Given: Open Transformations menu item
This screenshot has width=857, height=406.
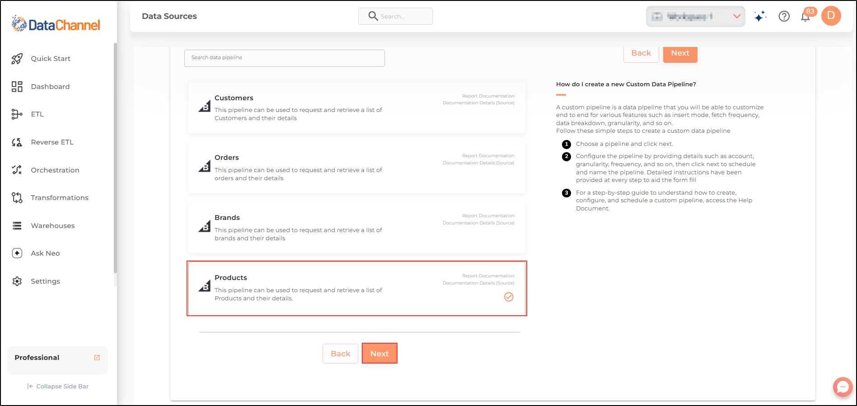Looking at the screenshot, I should pyautogui.click(x=60, y=198).
